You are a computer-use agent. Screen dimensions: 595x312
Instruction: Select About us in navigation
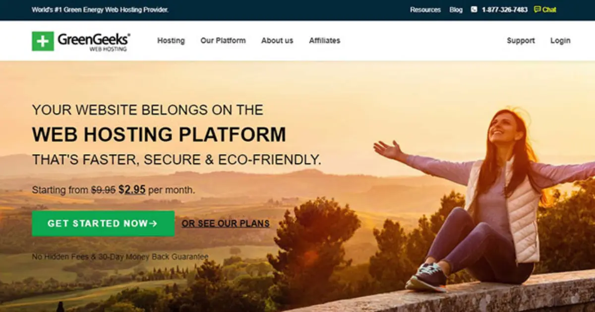click(x=277, y=41)
